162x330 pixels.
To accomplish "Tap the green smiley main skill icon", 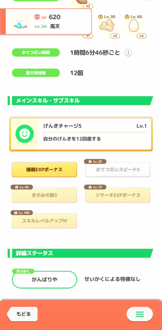I will 24,134.
